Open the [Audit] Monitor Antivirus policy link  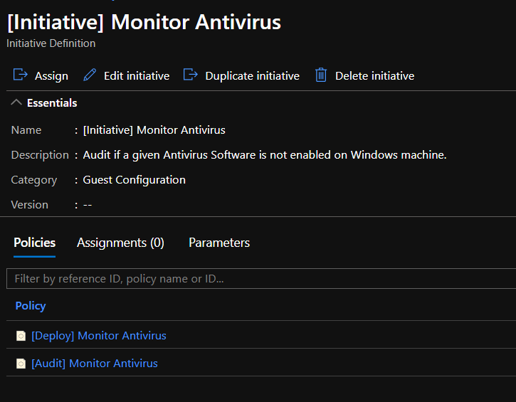95,364
